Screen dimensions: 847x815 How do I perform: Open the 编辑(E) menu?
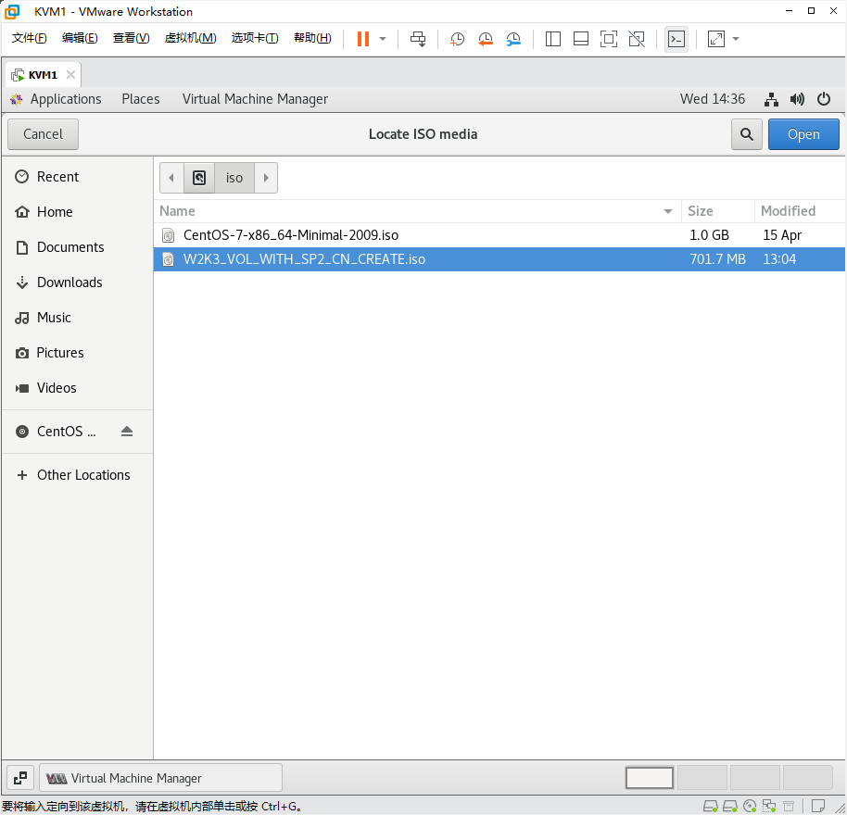point(80,38)
